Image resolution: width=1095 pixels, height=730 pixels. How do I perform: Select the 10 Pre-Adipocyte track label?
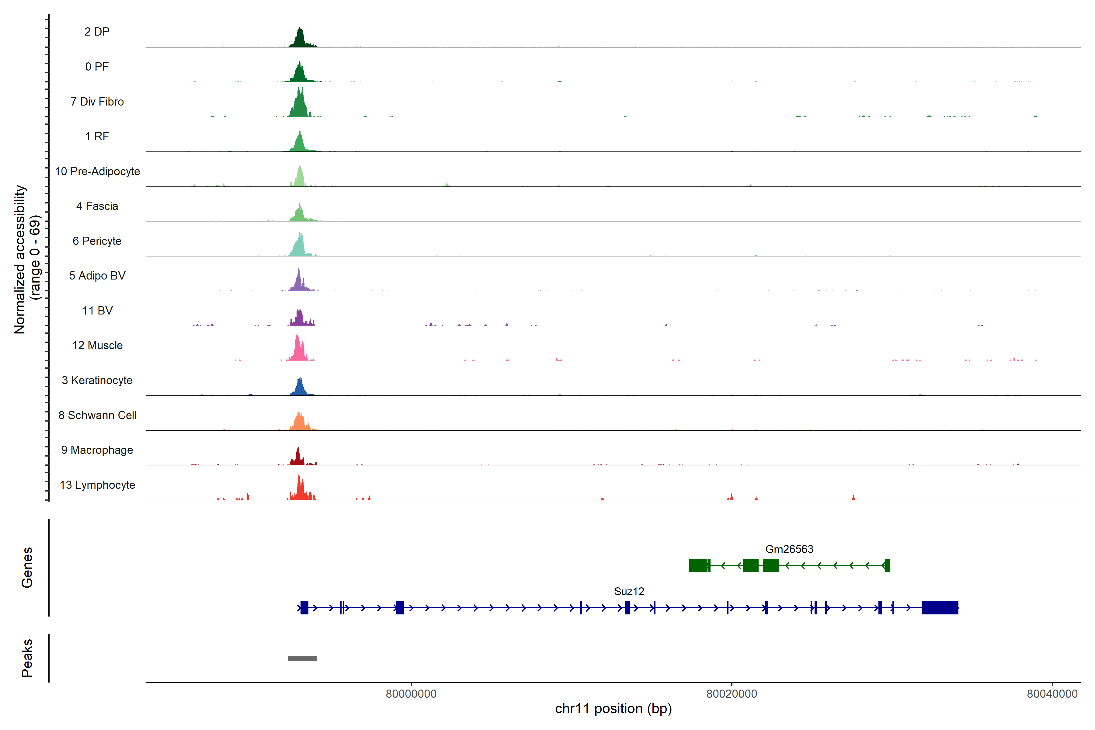(97, 171)
